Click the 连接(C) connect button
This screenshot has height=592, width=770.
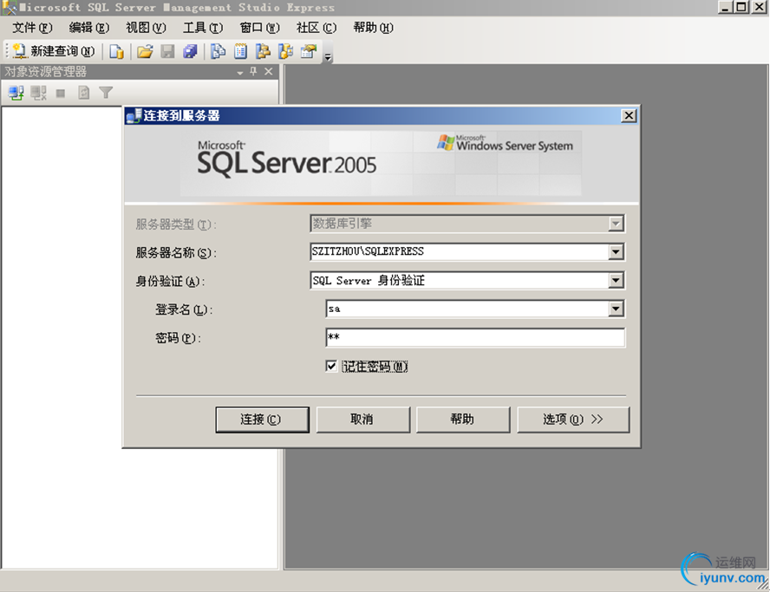click(262, 420)
